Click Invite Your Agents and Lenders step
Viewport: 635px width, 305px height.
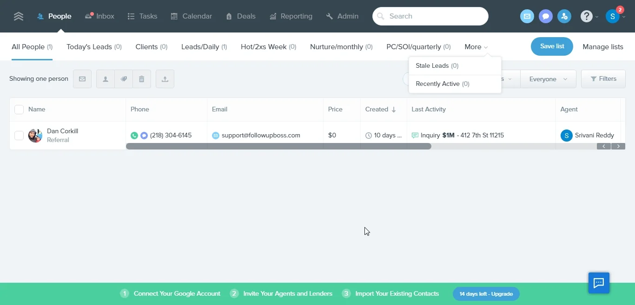(281, 294)
